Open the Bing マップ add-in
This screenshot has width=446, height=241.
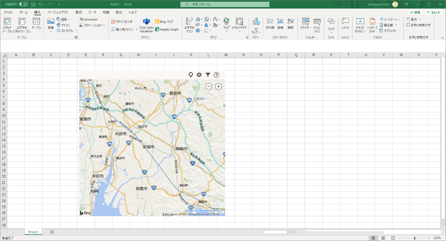164,22
